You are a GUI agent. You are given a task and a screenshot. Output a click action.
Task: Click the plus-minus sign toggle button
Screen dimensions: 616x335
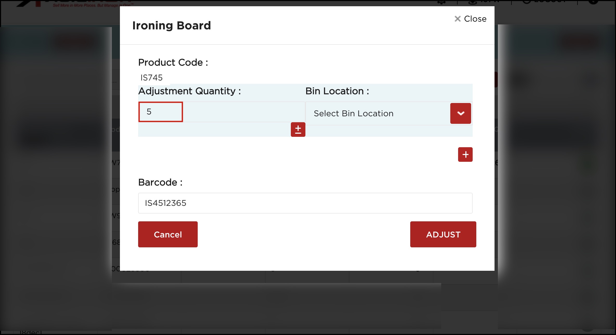[x=298, y=129]
